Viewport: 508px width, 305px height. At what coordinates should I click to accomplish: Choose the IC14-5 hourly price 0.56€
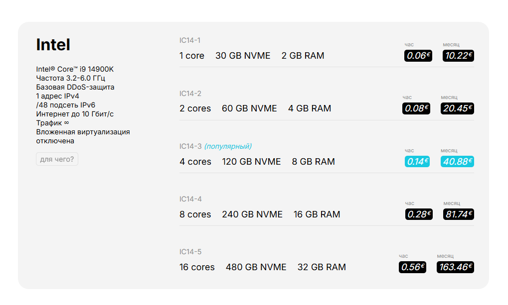click(412, 267)
